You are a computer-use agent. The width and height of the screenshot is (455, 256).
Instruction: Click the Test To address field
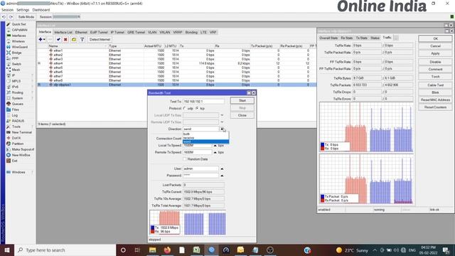tap(203, 102)
